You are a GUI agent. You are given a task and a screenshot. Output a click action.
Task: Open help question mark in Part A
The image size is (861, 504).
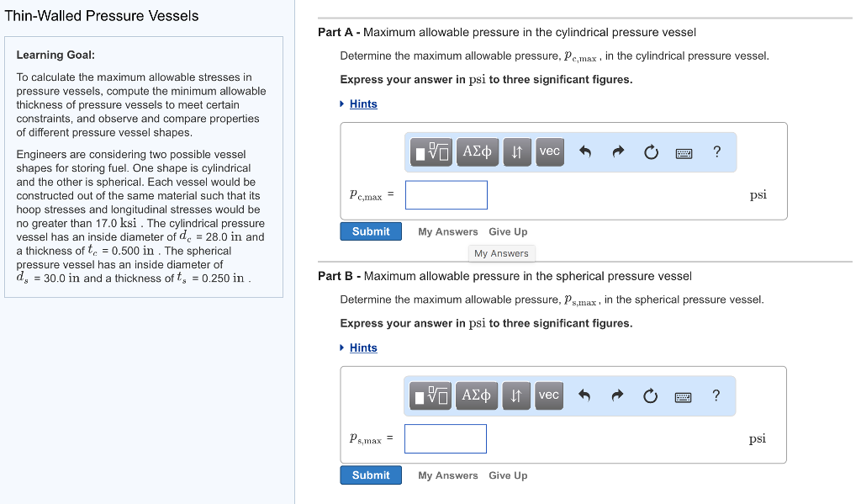716,151
